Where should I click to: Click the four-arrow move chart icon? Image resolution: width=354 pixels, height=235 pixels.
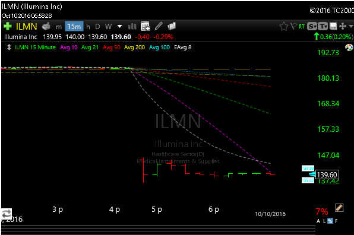coord(343,26)
